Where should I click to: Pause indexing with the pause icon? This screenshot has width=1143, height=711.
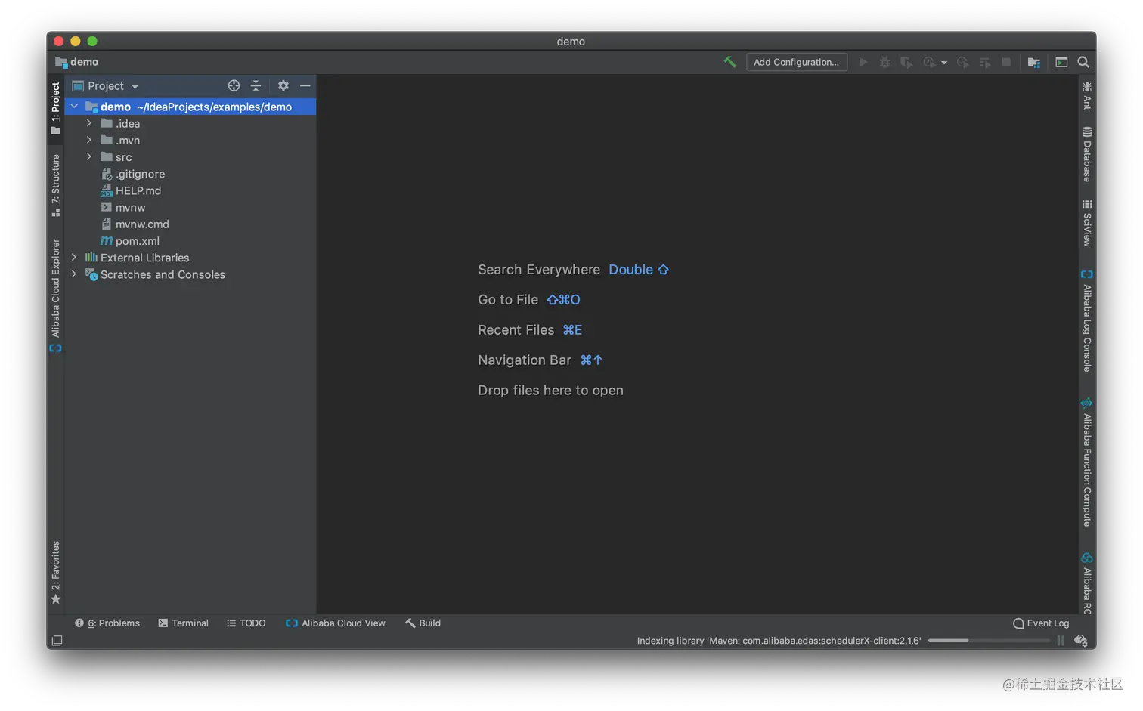1061,641
